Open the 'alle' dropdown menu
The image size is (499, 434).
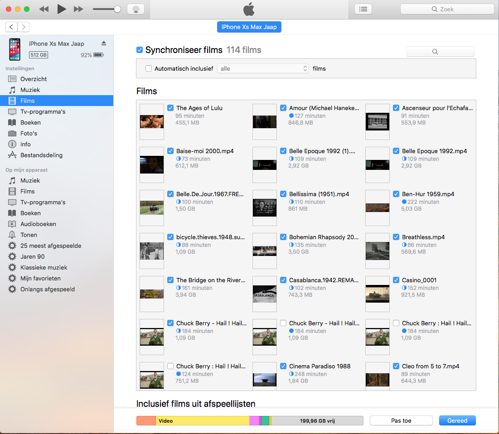(x=263, y=69)
